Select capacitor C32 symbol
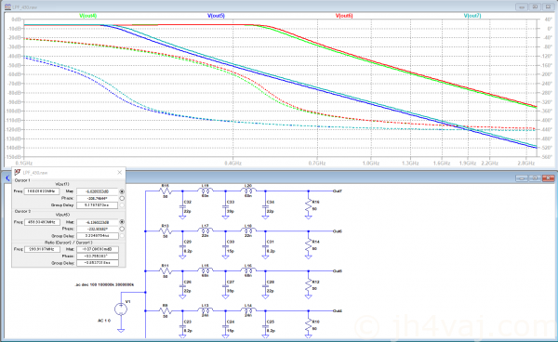This screenshot has height=342, width=558. tap(182, 207)
